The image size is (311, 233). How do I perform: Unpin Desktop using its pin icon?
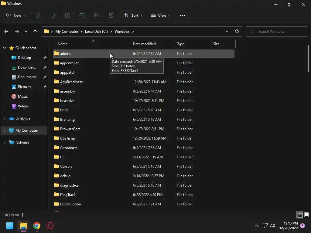(45, 58)
